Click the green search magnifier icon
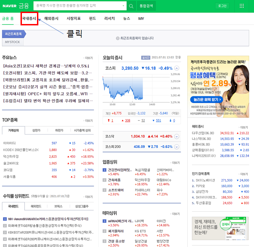The width and height of the screenshot is (254, 247). pos(131,6)
